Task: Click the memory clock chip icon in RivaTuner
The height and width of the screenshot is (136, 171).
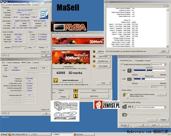Action: [129, 79]
